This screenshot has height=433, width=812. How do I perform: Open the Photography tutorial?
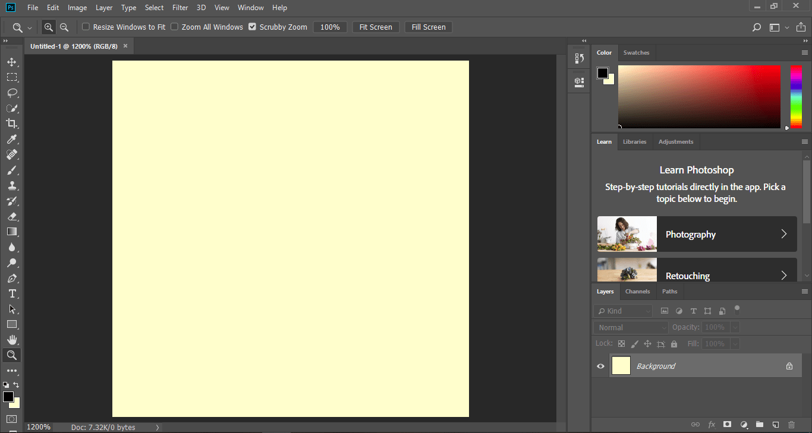[697, 234]
